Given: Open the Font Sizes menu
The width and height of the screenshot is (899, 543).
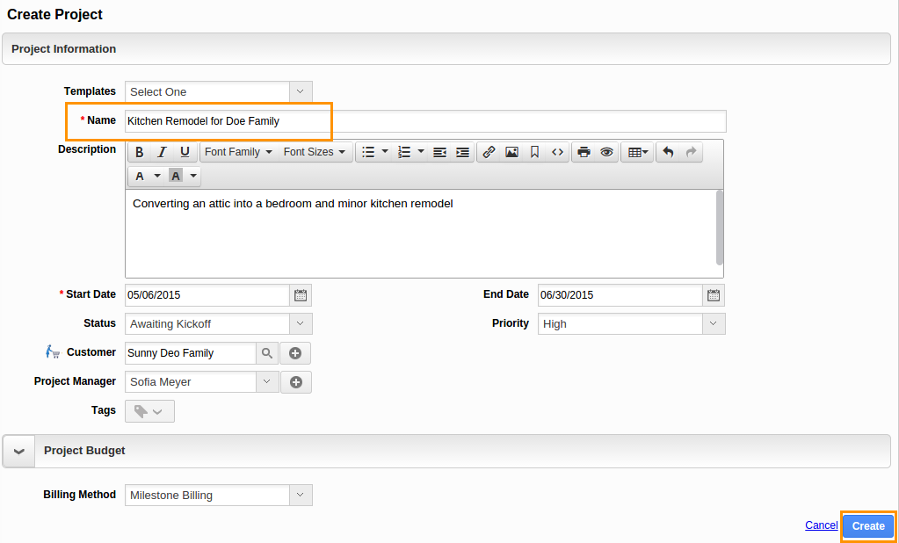Looking at the screenshot, I should point(315,152).
